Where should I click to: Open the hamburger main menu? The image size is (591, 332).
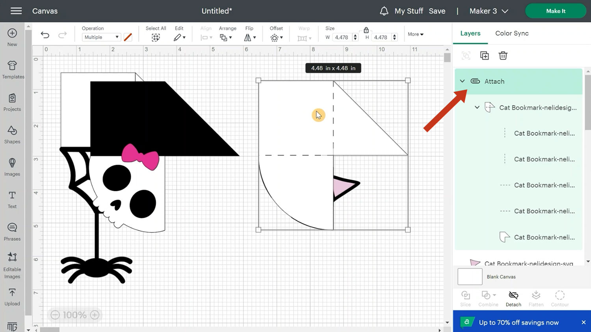(16, 11)
